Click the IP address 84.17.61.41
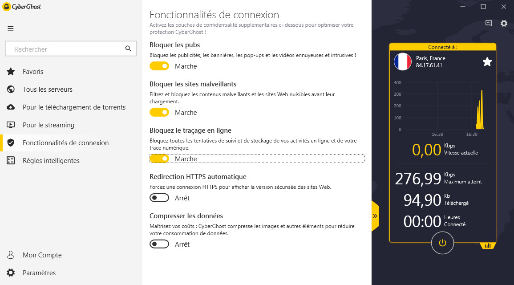 429,65
